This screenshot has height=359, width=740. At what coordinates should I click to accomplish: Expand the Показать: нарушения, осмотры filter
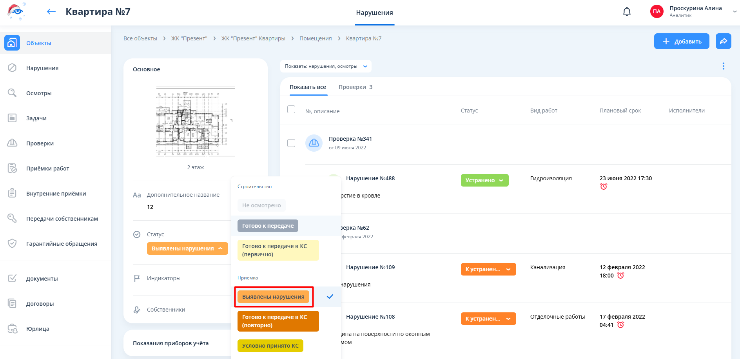[326, 66]
